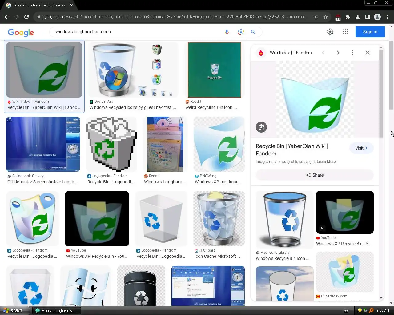Open the first Wiki Index Fandom result thumbnail
The image size is (394, 315).
(x=44, y=70)
